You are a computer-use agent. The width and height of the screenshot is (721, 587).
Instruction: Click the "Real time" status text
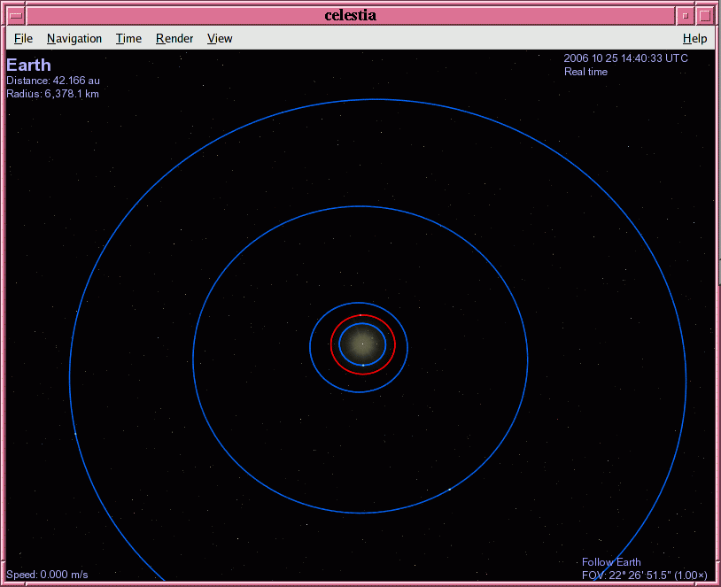click(x=585, y=72)
